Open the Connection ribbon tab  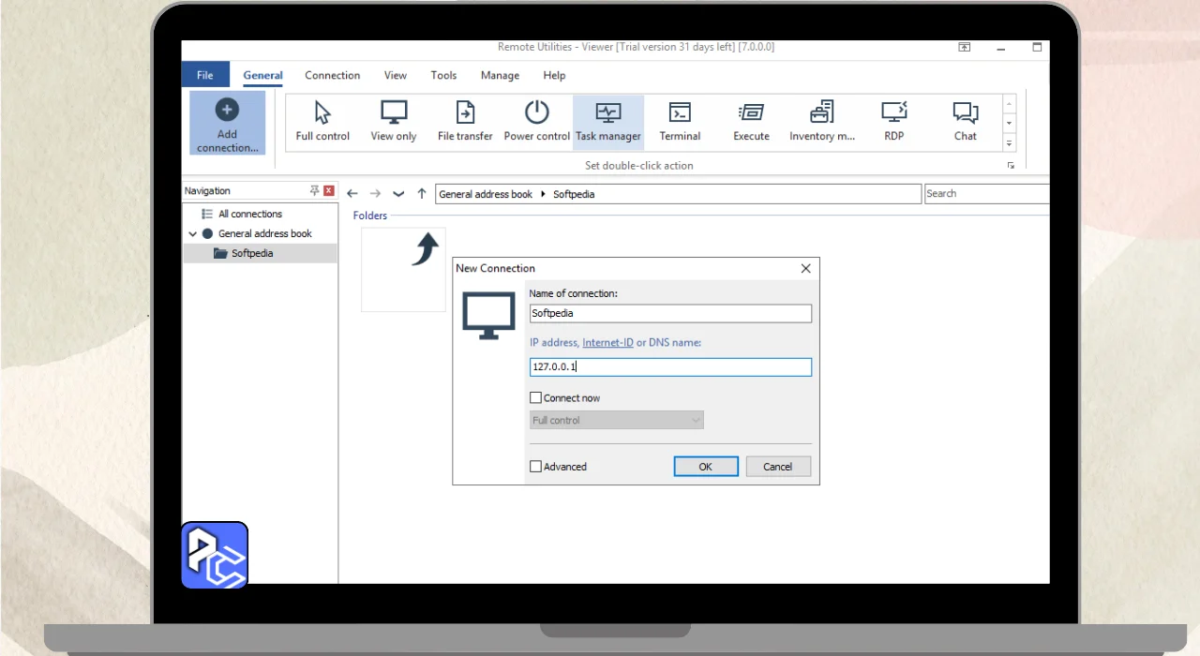332,76
